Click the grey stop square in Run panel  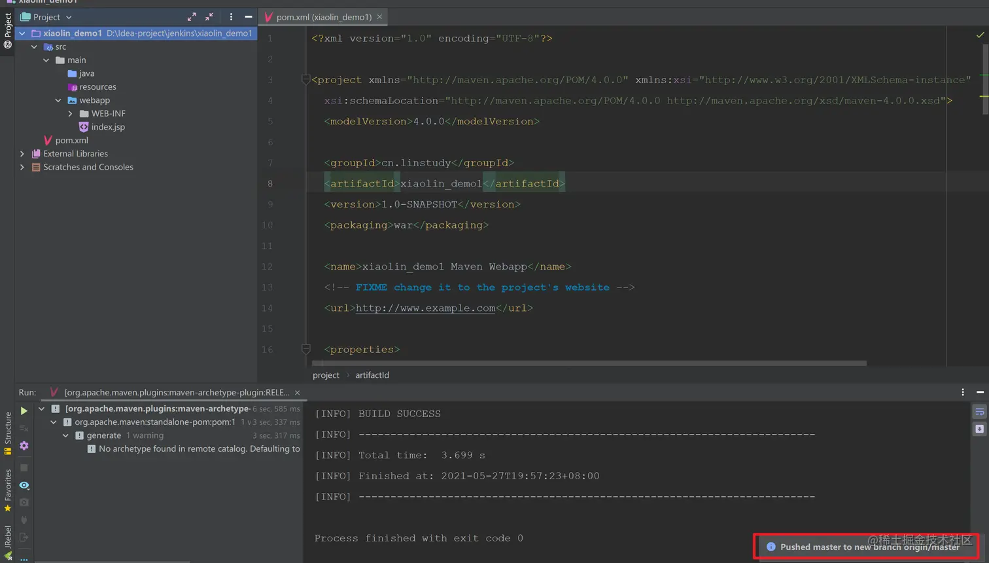[x=24, y=467]
